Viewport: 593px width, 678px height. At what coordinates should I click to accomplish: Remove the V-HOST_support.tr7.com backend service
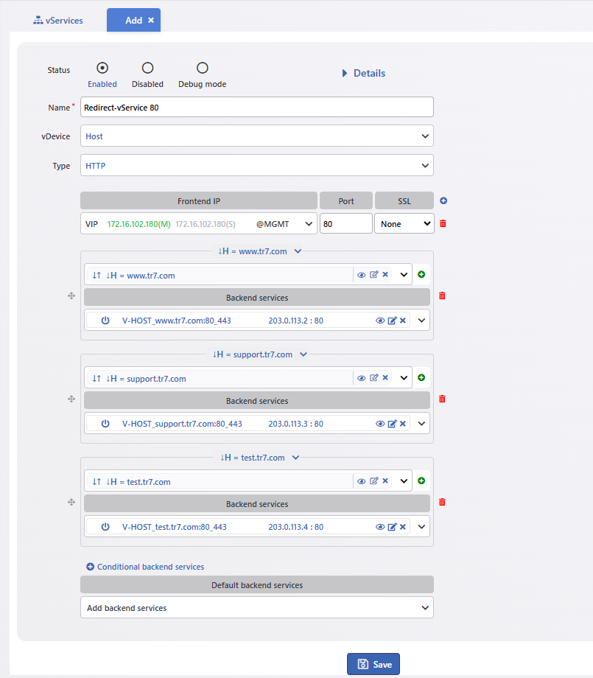pyautogui.click(x=403, y=424)
